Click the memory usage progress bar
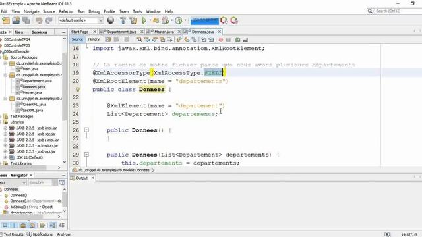The image size is (422, 237). (x=204, y=20)
